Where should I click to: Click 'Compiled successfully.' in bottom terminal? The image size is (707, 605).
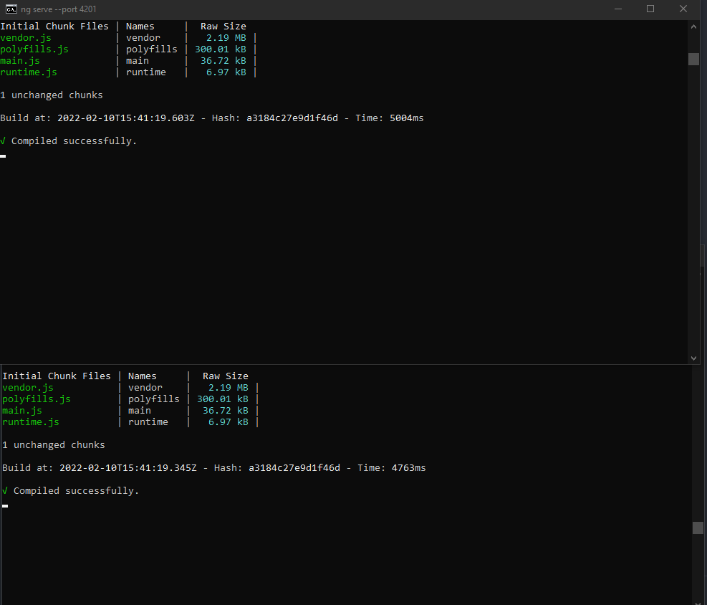point(76,491)
